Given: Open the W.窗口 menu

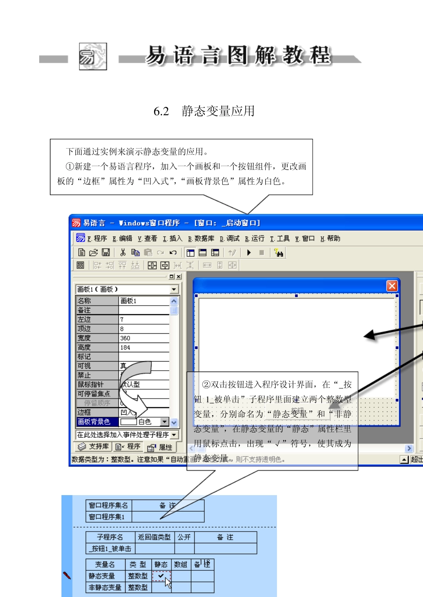Looking at the screenshot, I should pyautogui.click(x=305, y=238).
